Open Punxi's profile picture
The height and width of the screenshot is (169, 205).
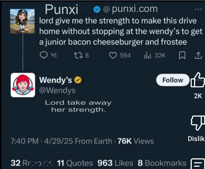(x=22, y=21)
